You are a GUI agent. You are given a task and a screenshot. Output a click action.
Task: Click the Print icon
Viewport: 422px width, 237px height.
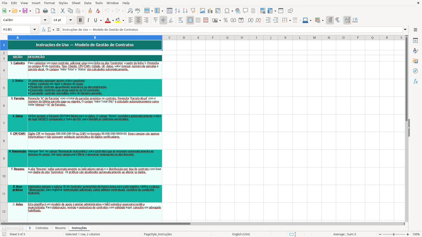pyautogui.click(x=45, y=11)
